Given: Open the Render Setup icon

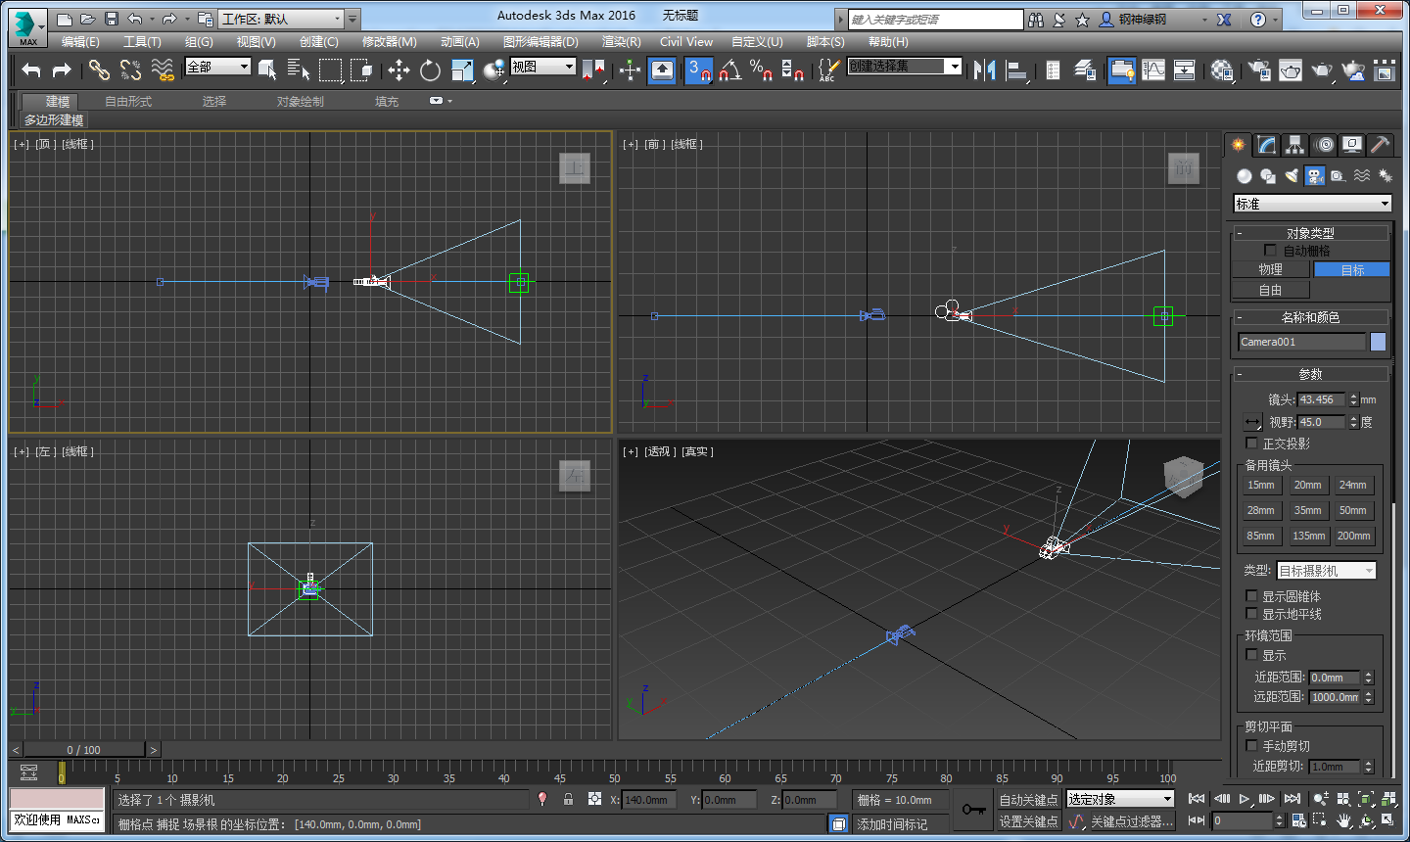Looking at the screenshot, I should (x=1260, y=70).
